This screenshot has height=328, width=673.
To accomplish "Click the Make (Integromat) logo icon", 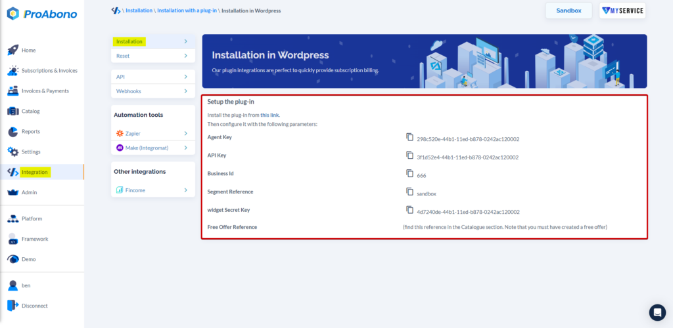I will click(x=120, y=148).
